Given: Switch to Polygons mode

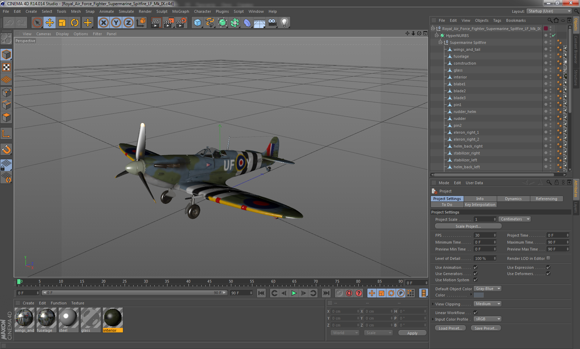Looking at the screenshot, I should point(7,117).
